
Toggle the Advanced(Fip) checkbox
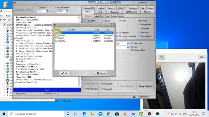click(132, 50)
